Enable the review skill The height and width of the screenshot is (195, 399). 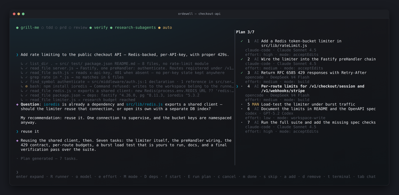click(78, 28)
